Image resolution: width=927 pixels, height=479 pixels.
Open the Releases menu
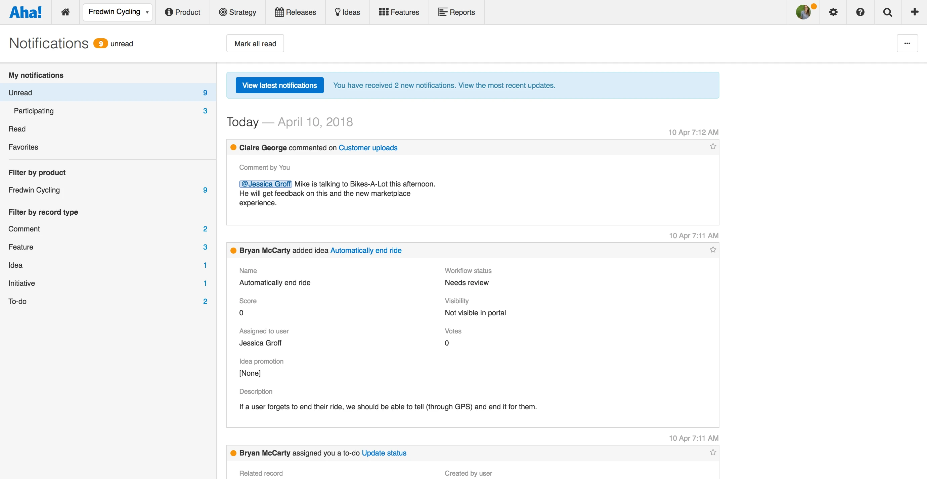296,12
